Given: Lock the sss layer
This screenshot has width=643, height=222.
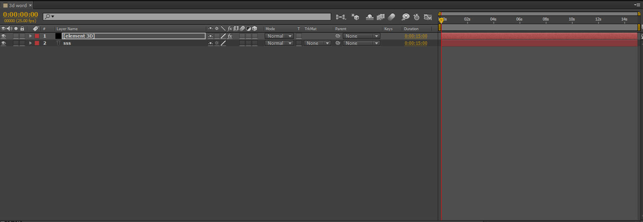Looking at the screenshot, I should pos(22,43).
